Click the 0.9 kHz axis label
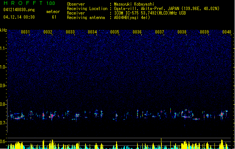 [3, 86]
